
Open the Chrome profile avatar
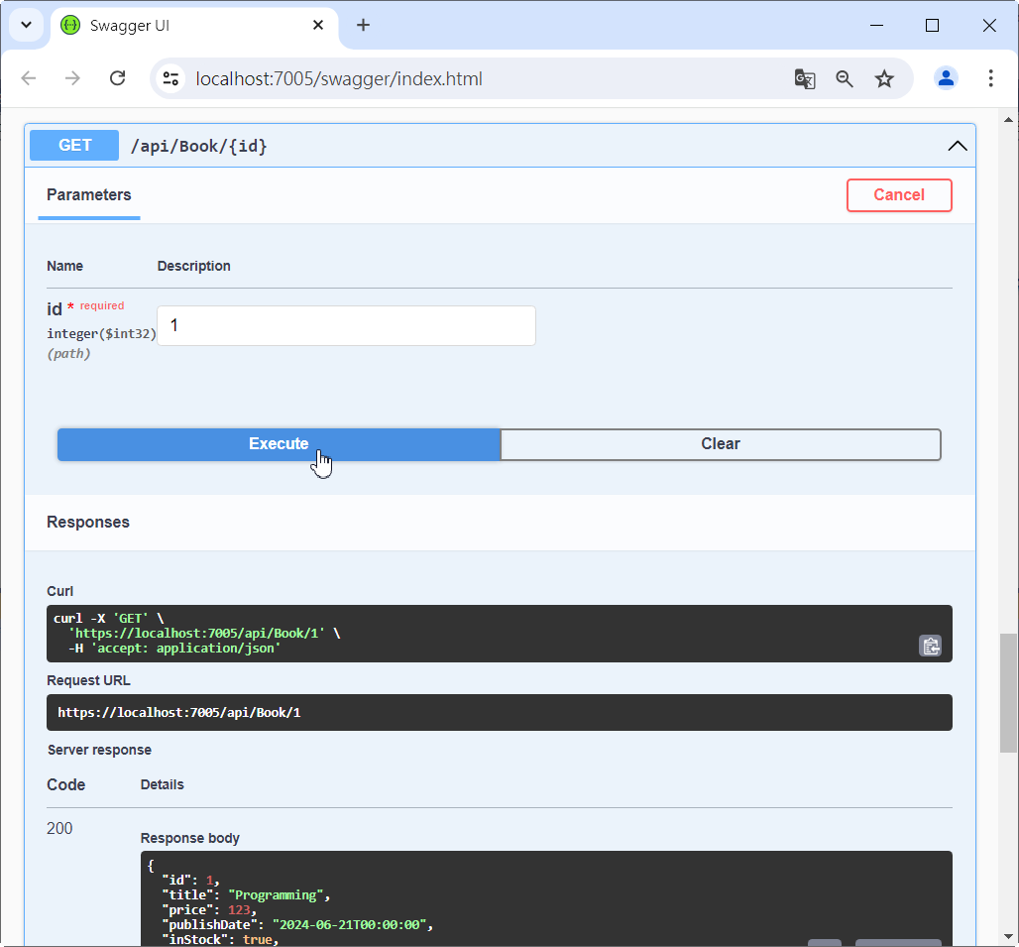(x=946, y=78)
